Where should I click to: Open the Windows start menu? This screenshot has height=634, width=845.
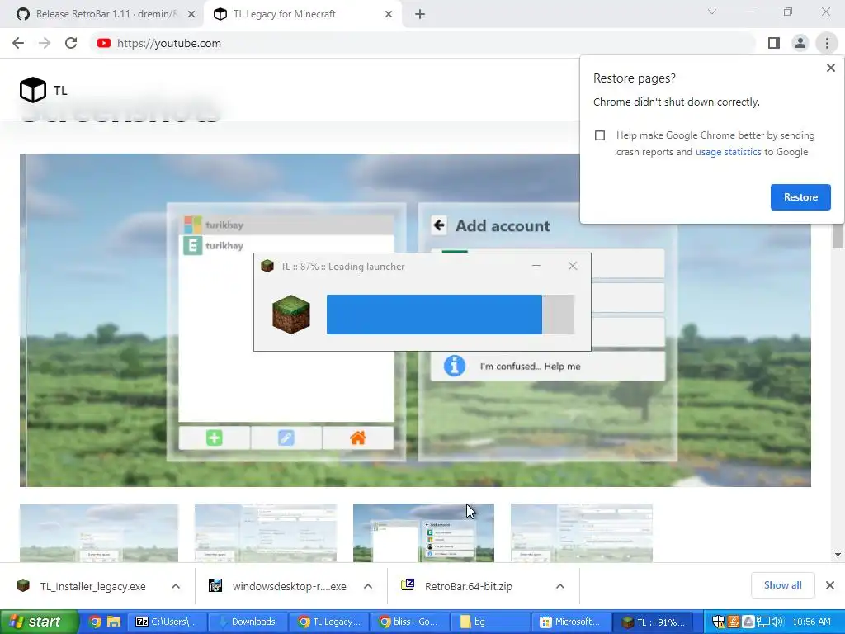click(x=39, y=622)
